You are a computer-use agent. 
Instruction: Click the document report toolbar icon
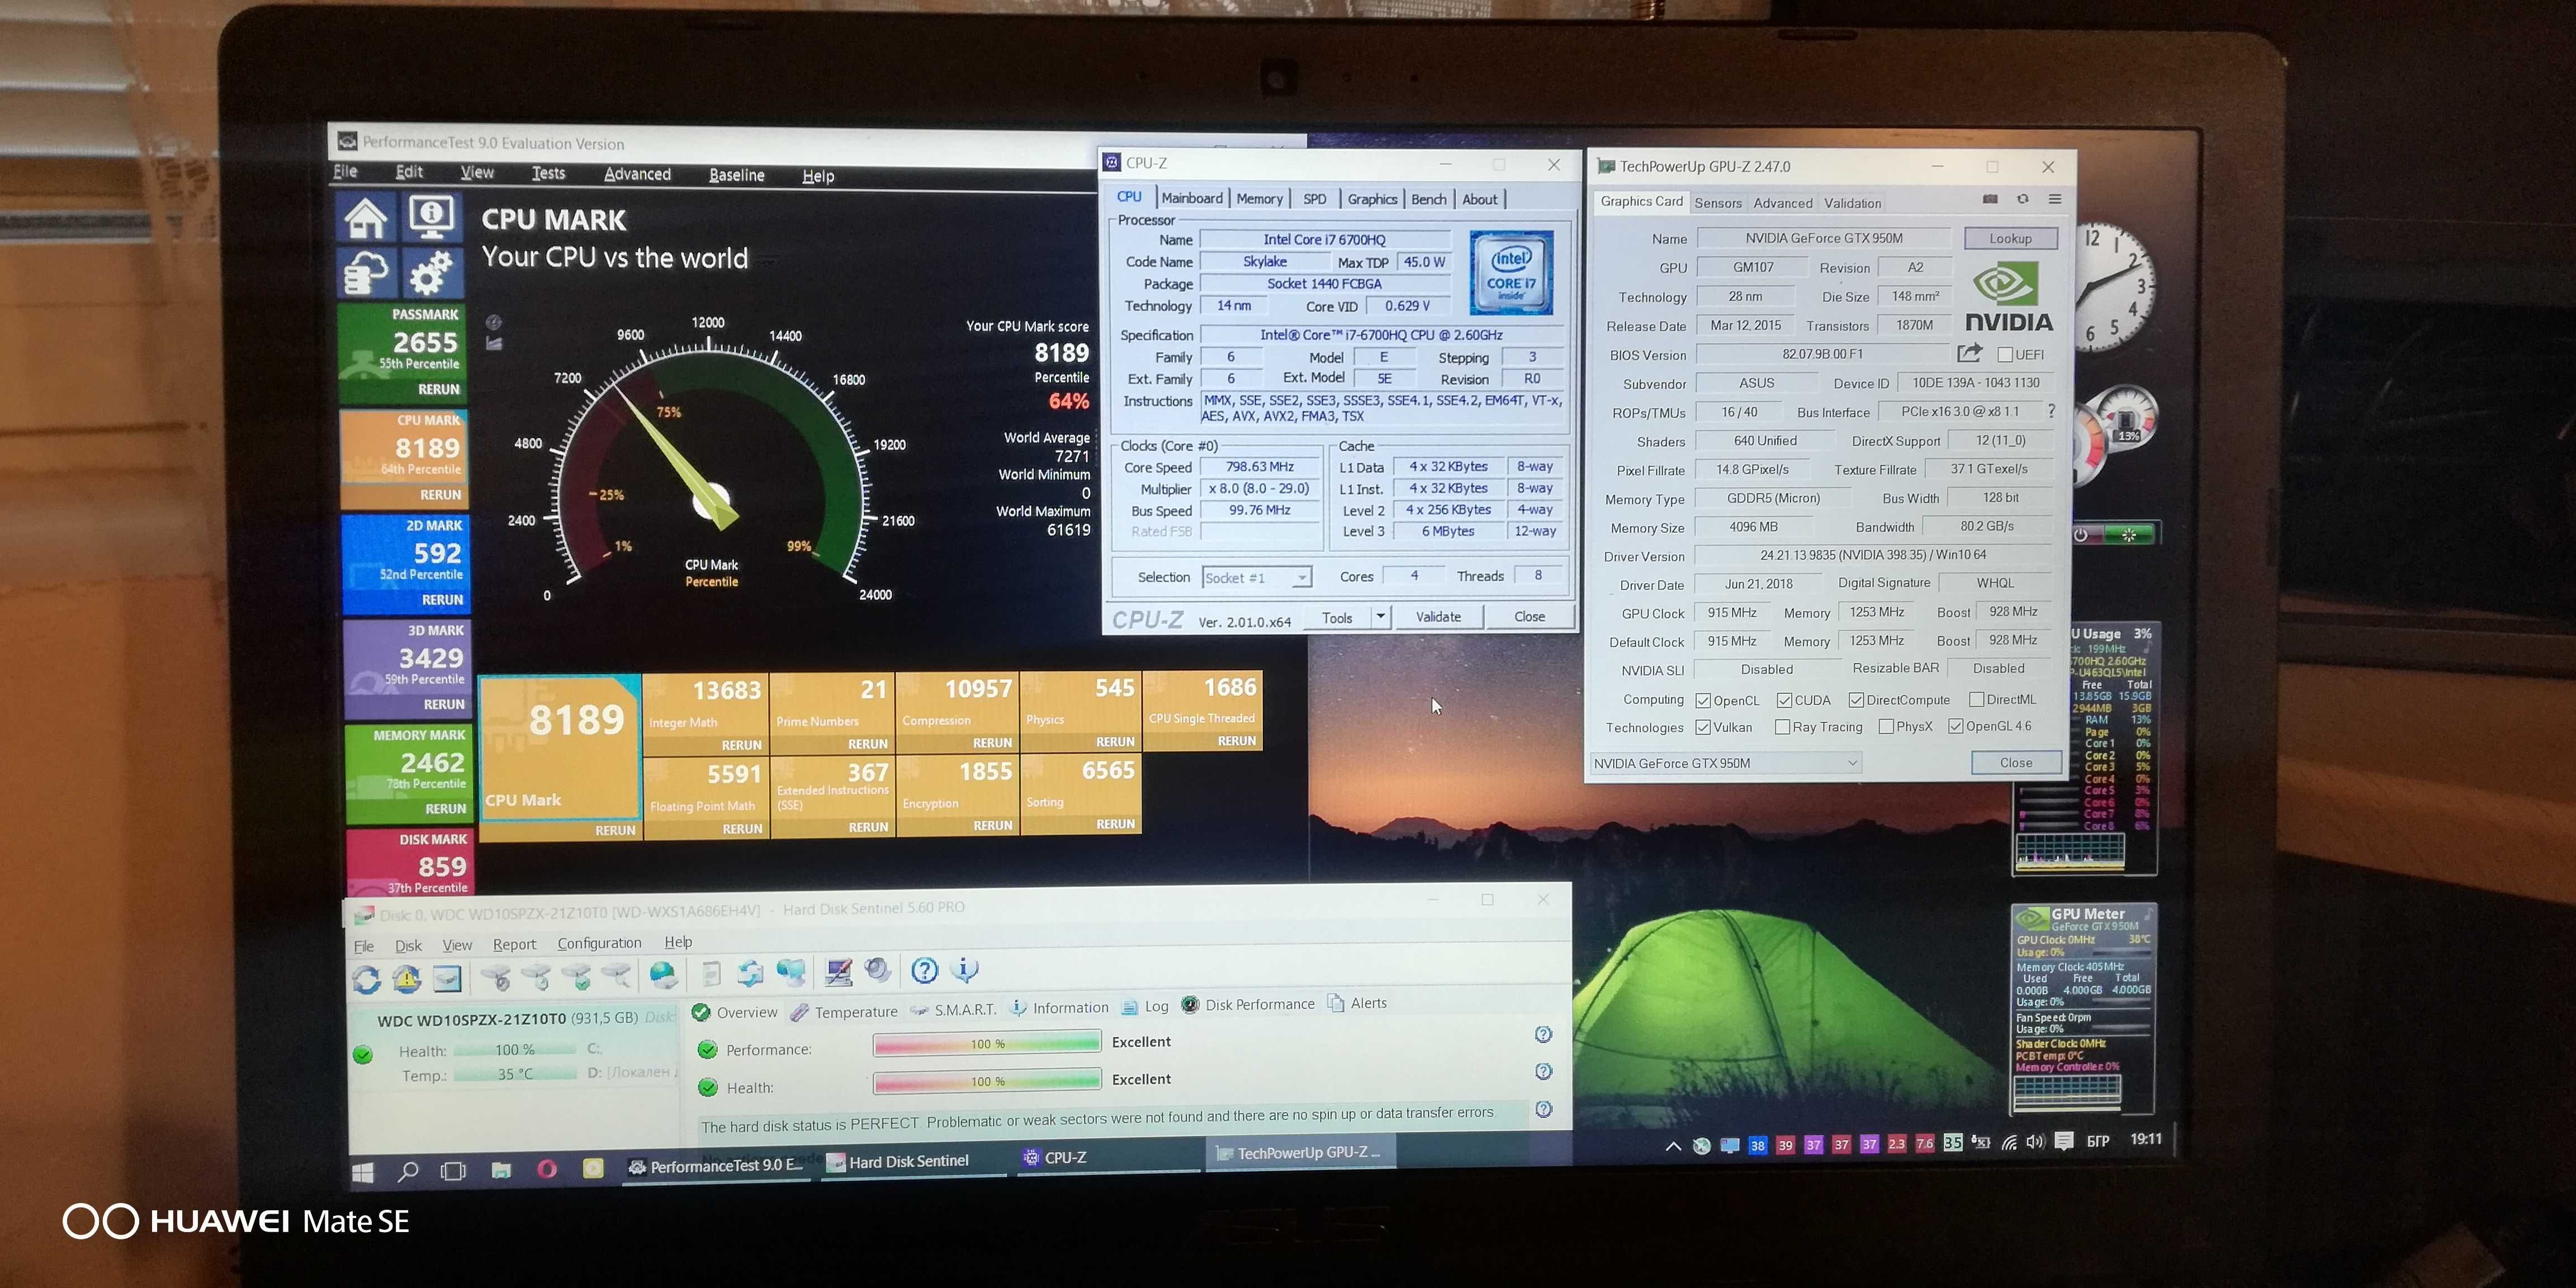click(711, 973)
